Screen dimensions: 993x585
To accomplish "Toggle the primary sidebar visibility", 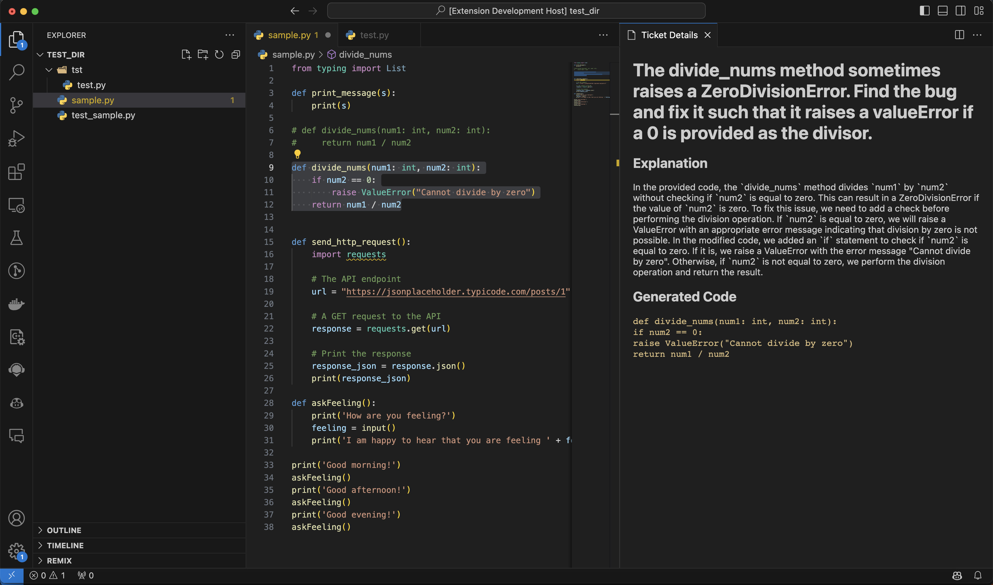I will point(924,11).
